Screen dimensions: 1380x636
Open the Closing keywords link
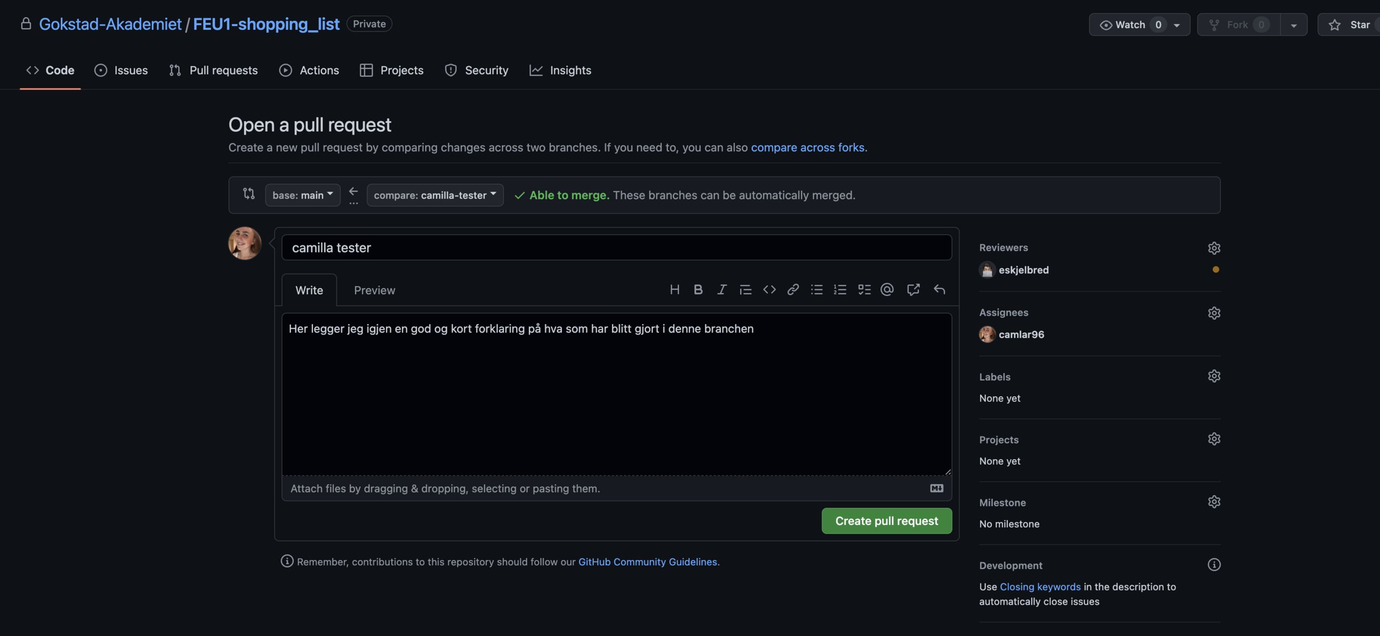click(x=1040, y=587)
